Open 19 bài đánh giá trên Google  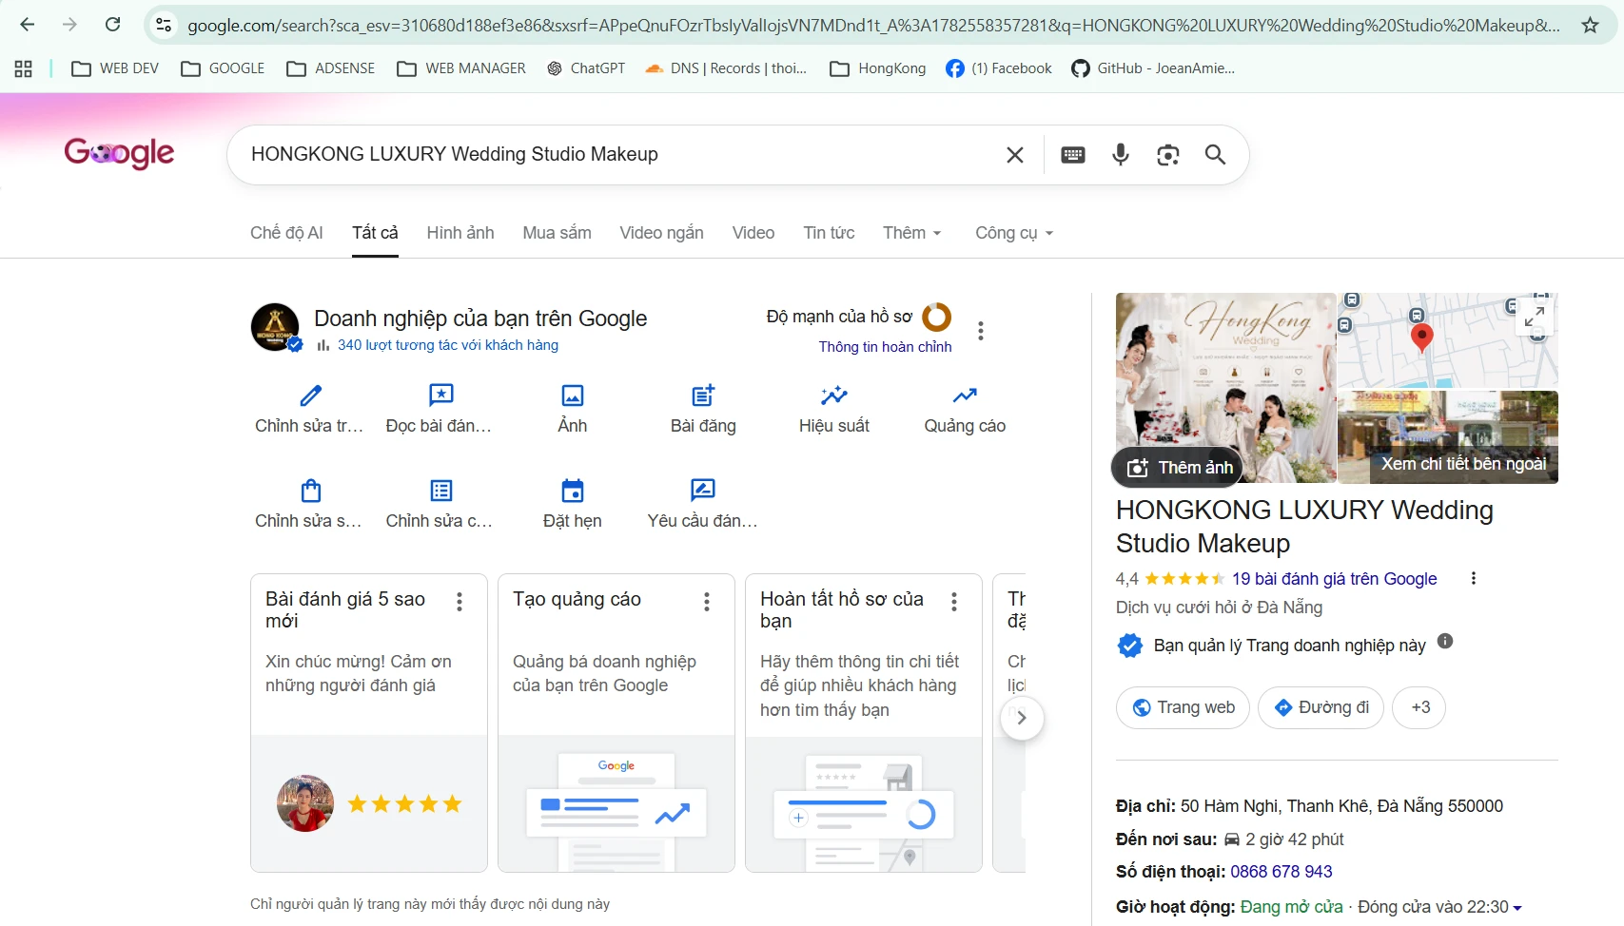click(1334, 579)
